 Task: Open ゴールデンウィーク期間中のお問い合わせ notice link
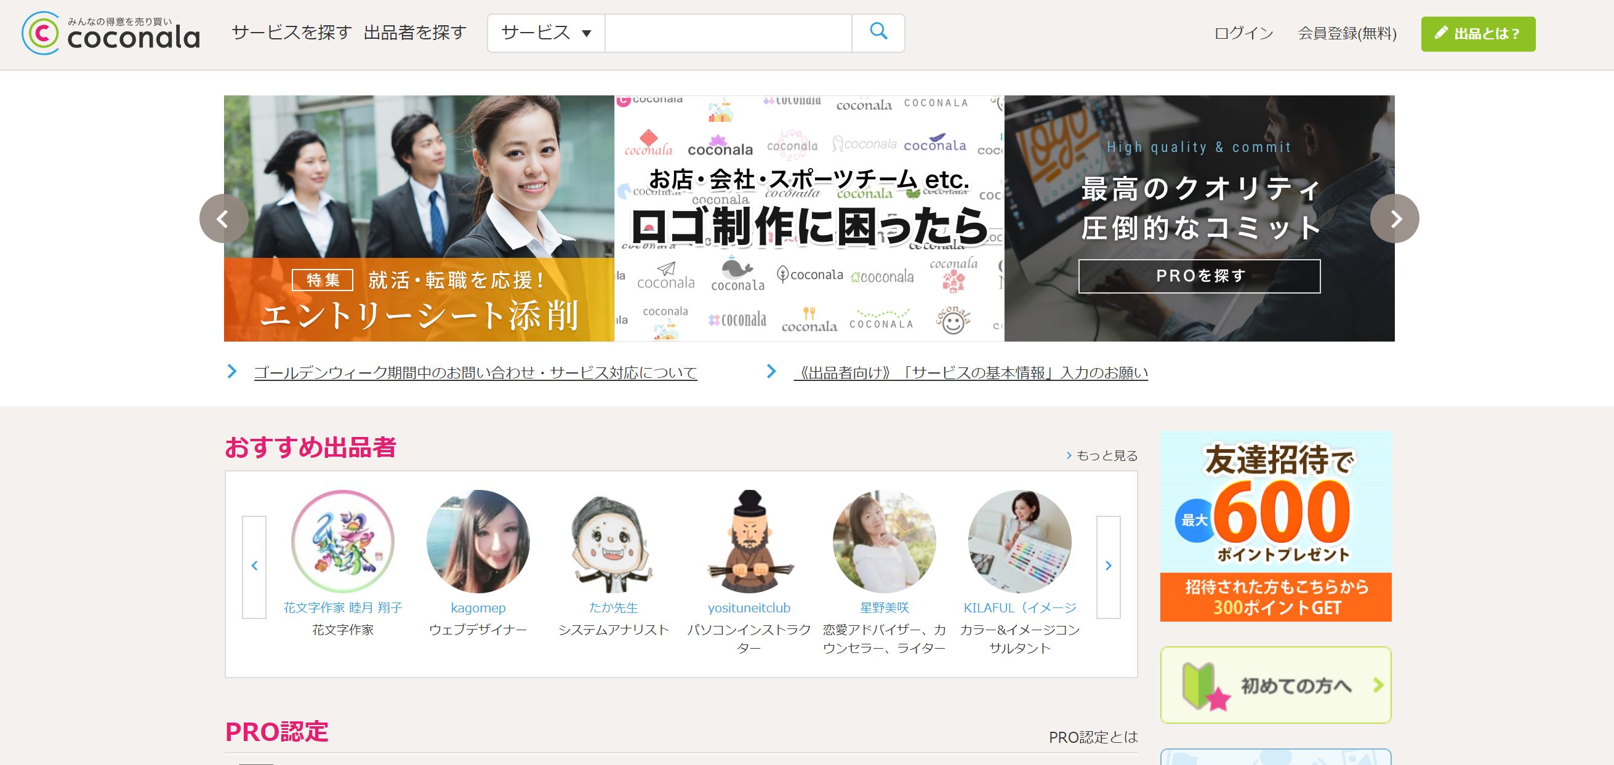point(475,373)
